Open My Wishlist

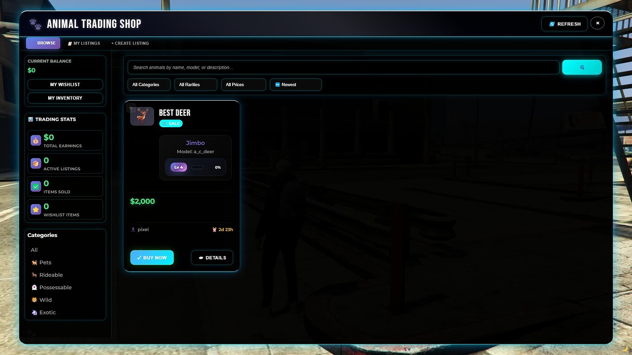(x=65, y=85)
